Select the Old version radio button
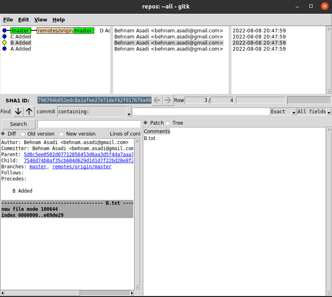The height and width of the screenshot is (297, 332). 23,134
